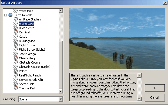Confirm the selection with OK
This screenshot has height=105, width=168.
(x=155, y=88)
